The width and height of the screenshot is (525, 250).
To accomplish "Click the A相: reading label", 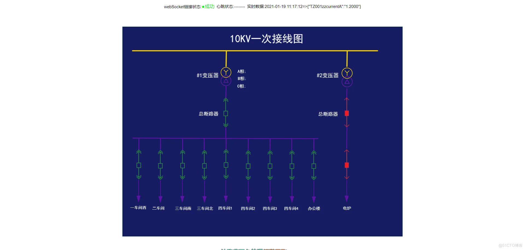I will 242,72.
